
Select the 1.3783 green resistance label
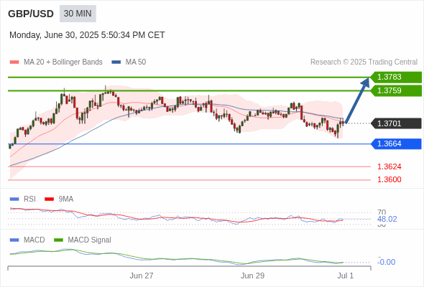coord(396,77)
